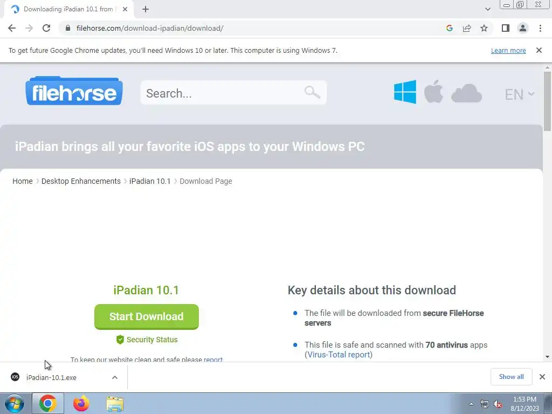Screen dimensions: 552x414
Task: Open Learn more link about Chrome updates
Action: pos(508,50)
